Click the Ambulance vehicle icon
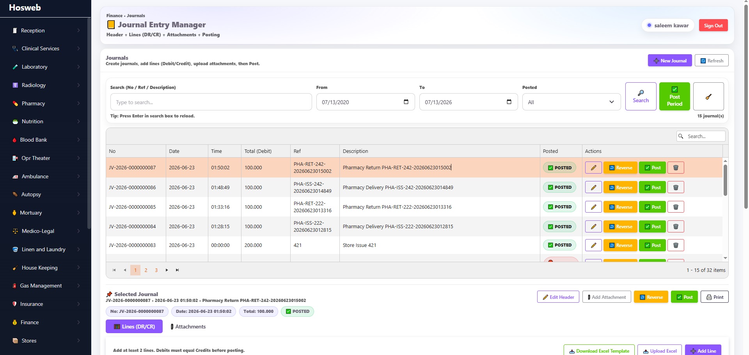The width and height of the screenshot is (749, 355). click(15, 177)
